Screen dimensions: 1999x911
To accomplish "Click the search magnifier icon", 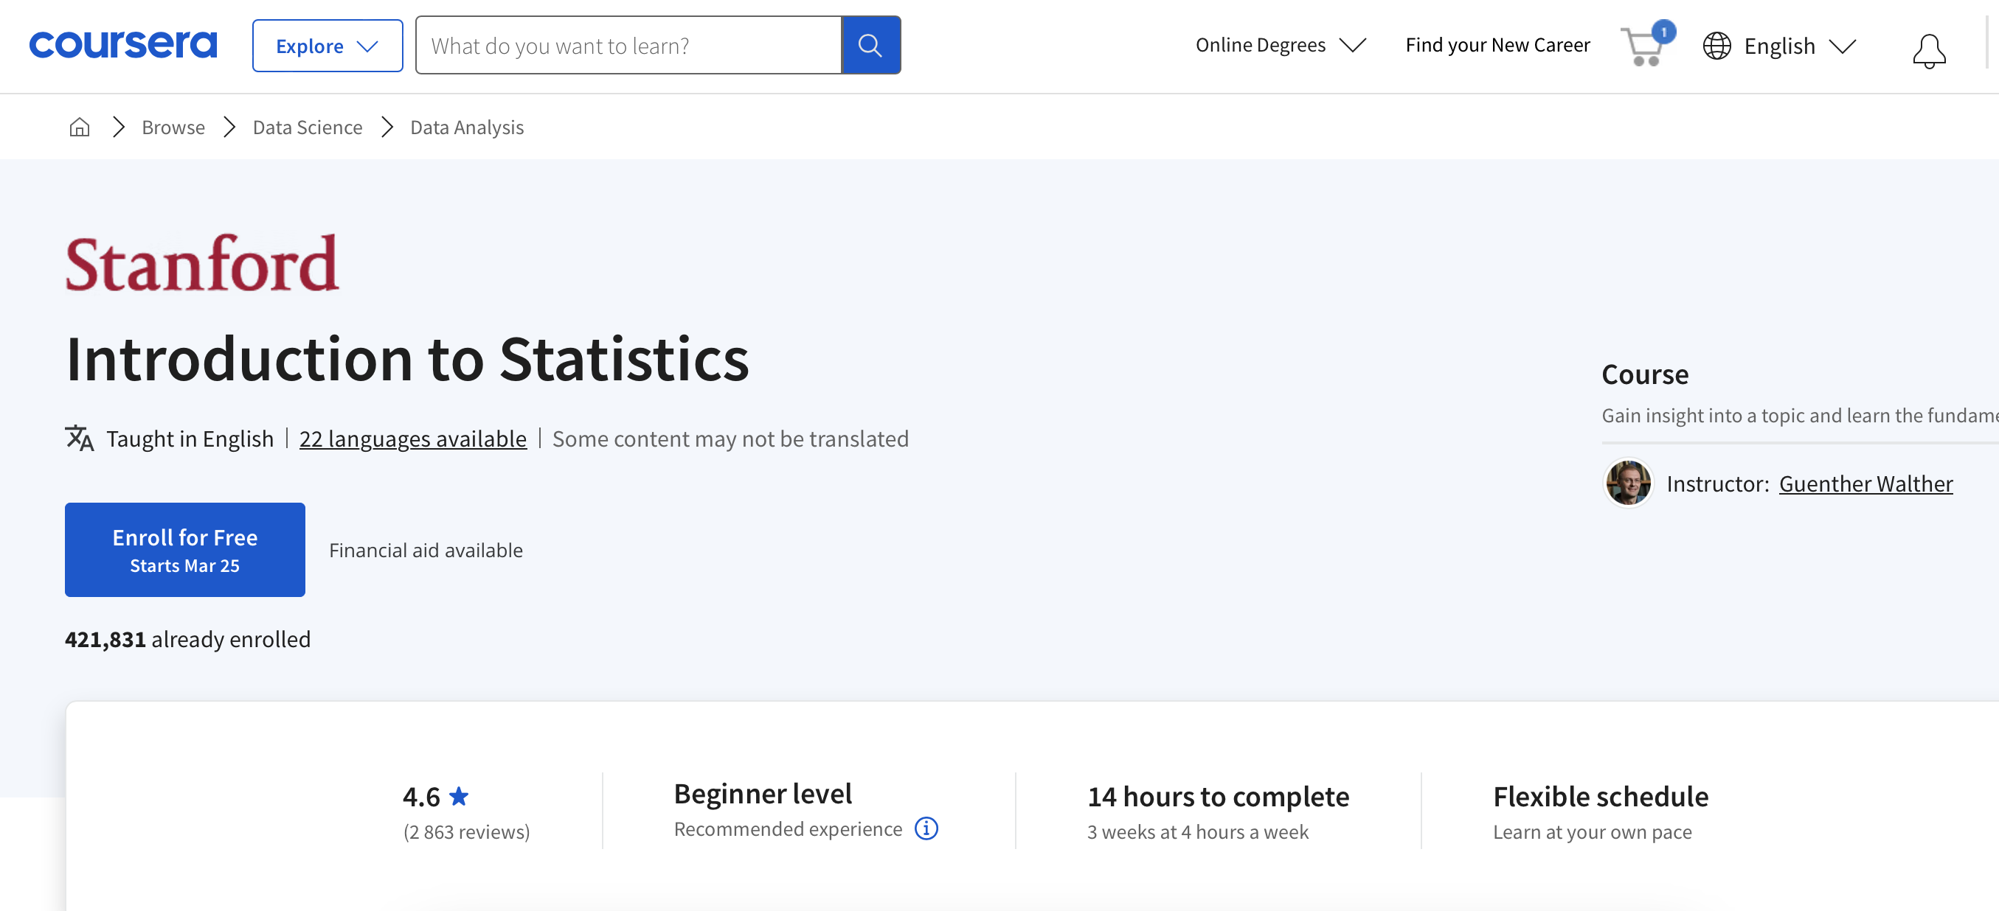I will click(870, 44).
